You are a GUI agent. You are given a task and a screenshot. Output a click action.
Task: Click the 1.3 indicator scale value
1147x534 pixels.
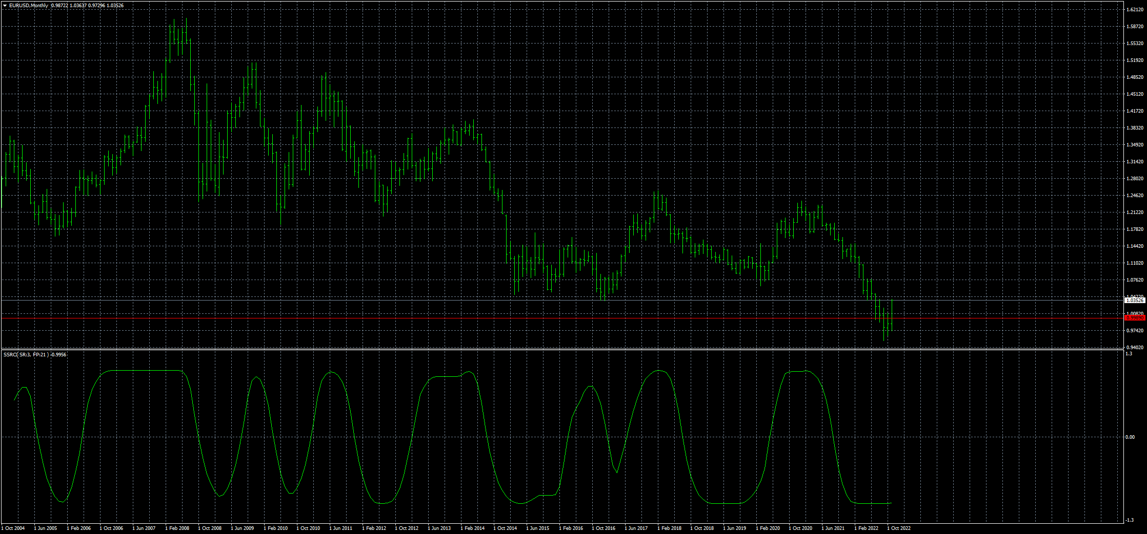pos(1129,354)
